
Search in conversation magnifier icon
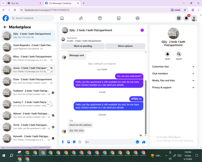[x=179, y=54]
